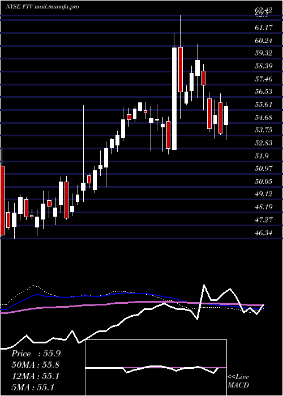Image resolution: width=283 pixels, height=396 pixels.
Task: Select the 54.68 price axis label
Action: (264, 117)
